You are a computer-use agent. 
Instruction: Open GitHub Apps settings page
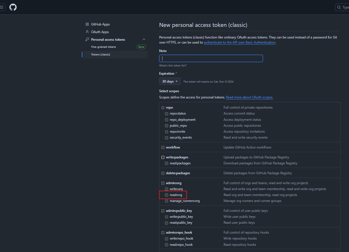click(x=100, y=24)
